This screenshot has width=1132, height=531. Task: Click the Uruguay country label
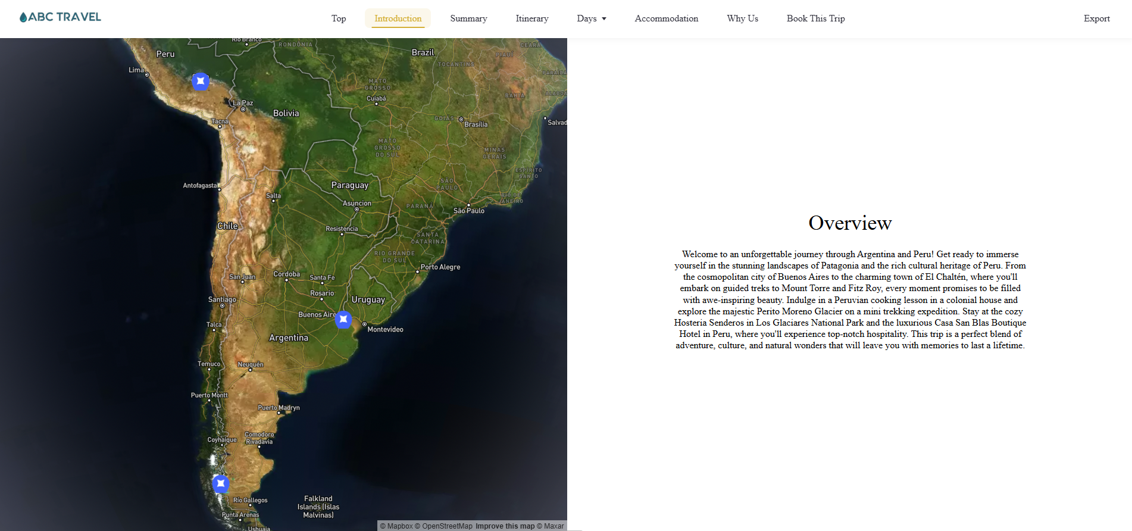(368, 299)
